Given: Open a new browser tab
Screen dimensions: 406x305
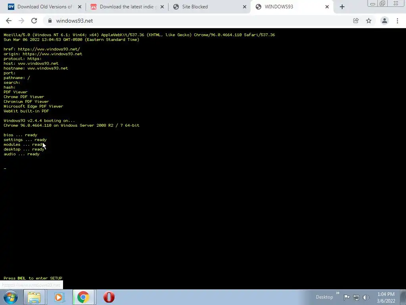Looking at the screenshot, I should tap(342, 7).
